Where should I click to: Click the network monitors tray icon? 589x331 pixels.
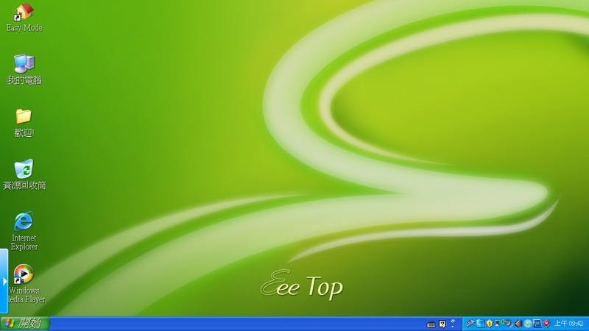pyautogui.click(x=499, y=323)
